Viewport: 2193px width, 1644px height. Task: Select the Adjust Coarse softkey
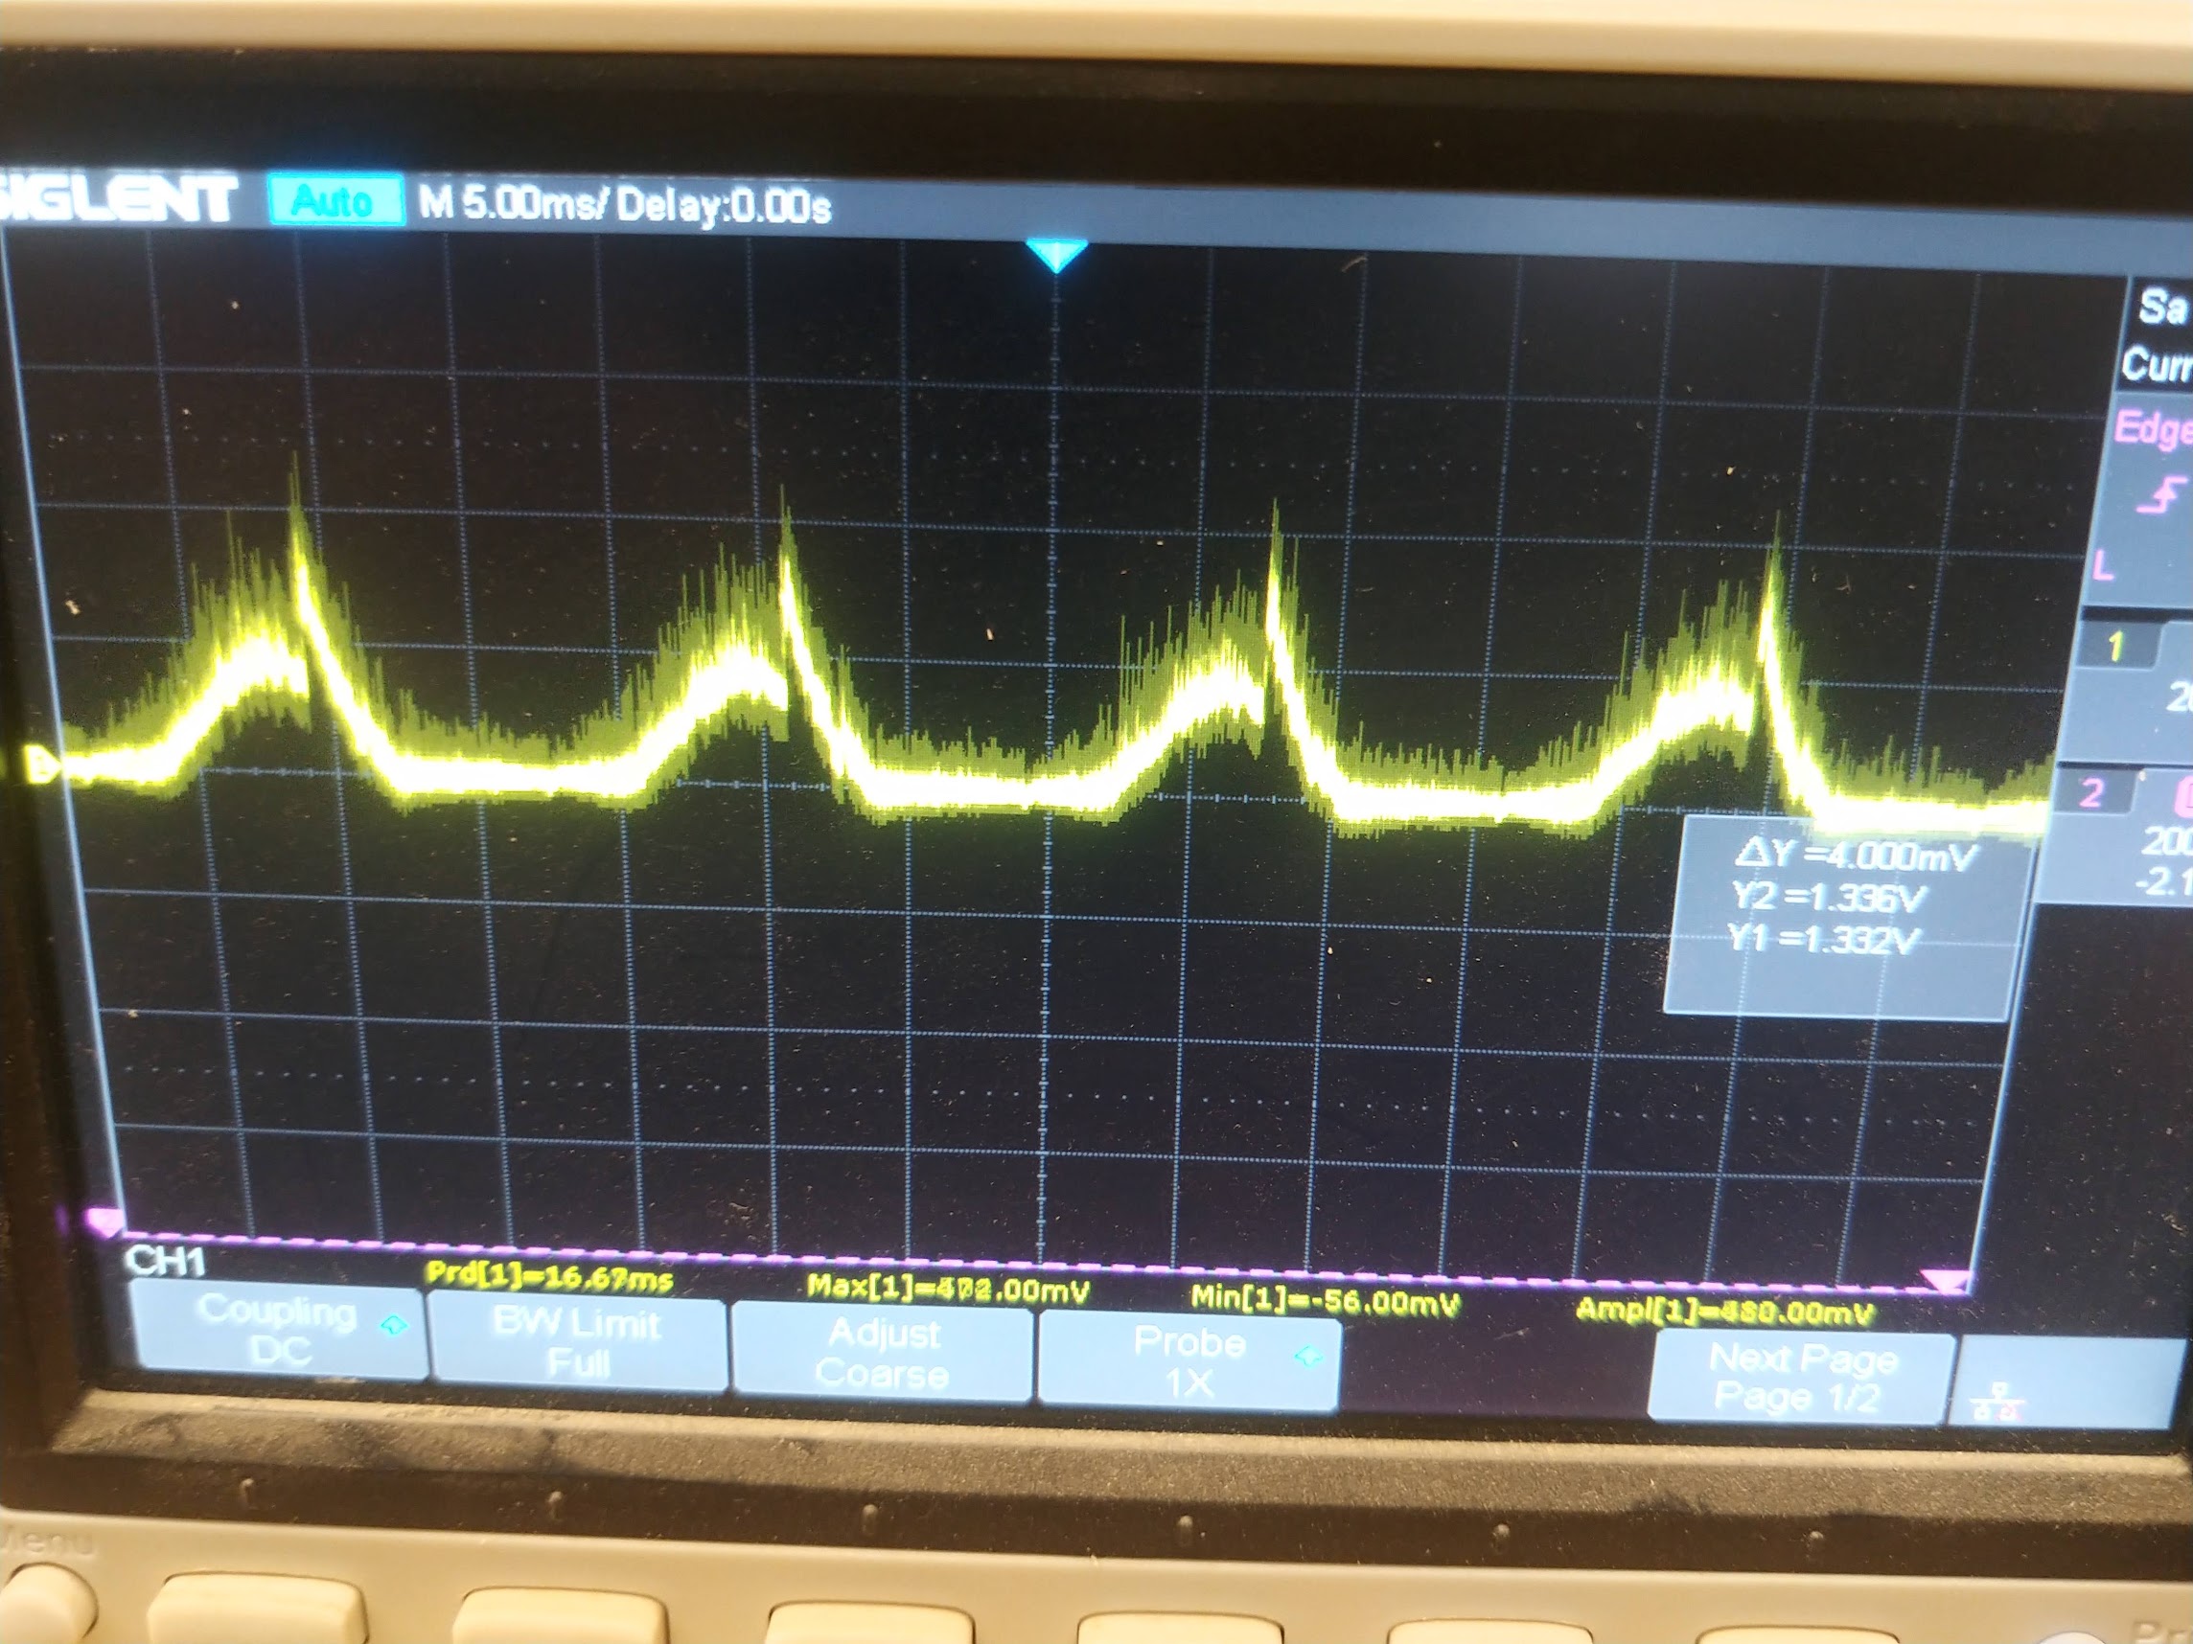pos(883,1354)
